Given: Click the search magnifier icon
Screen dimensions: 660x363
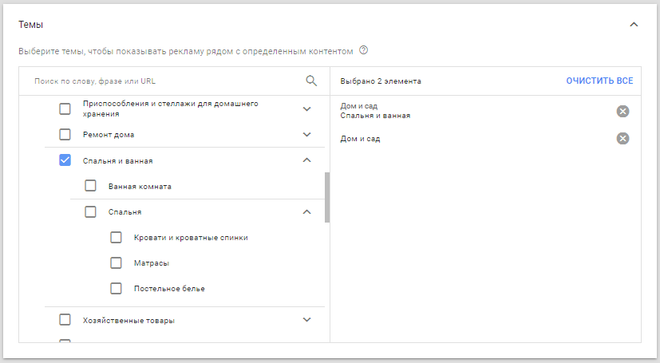Looking at the screenshot, I should pyautogui.click(x=311, y=81).
